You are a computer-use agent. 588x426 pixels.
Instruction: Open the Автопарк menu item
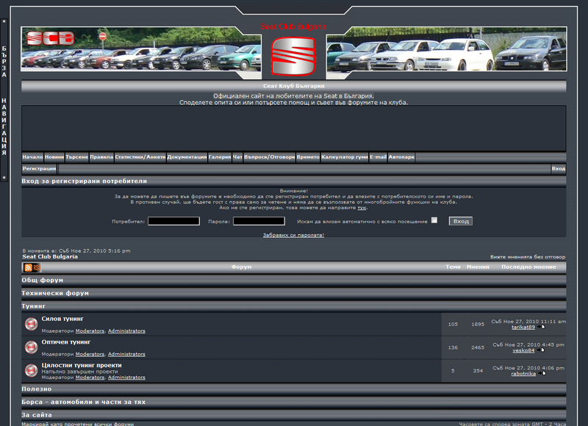401,157
